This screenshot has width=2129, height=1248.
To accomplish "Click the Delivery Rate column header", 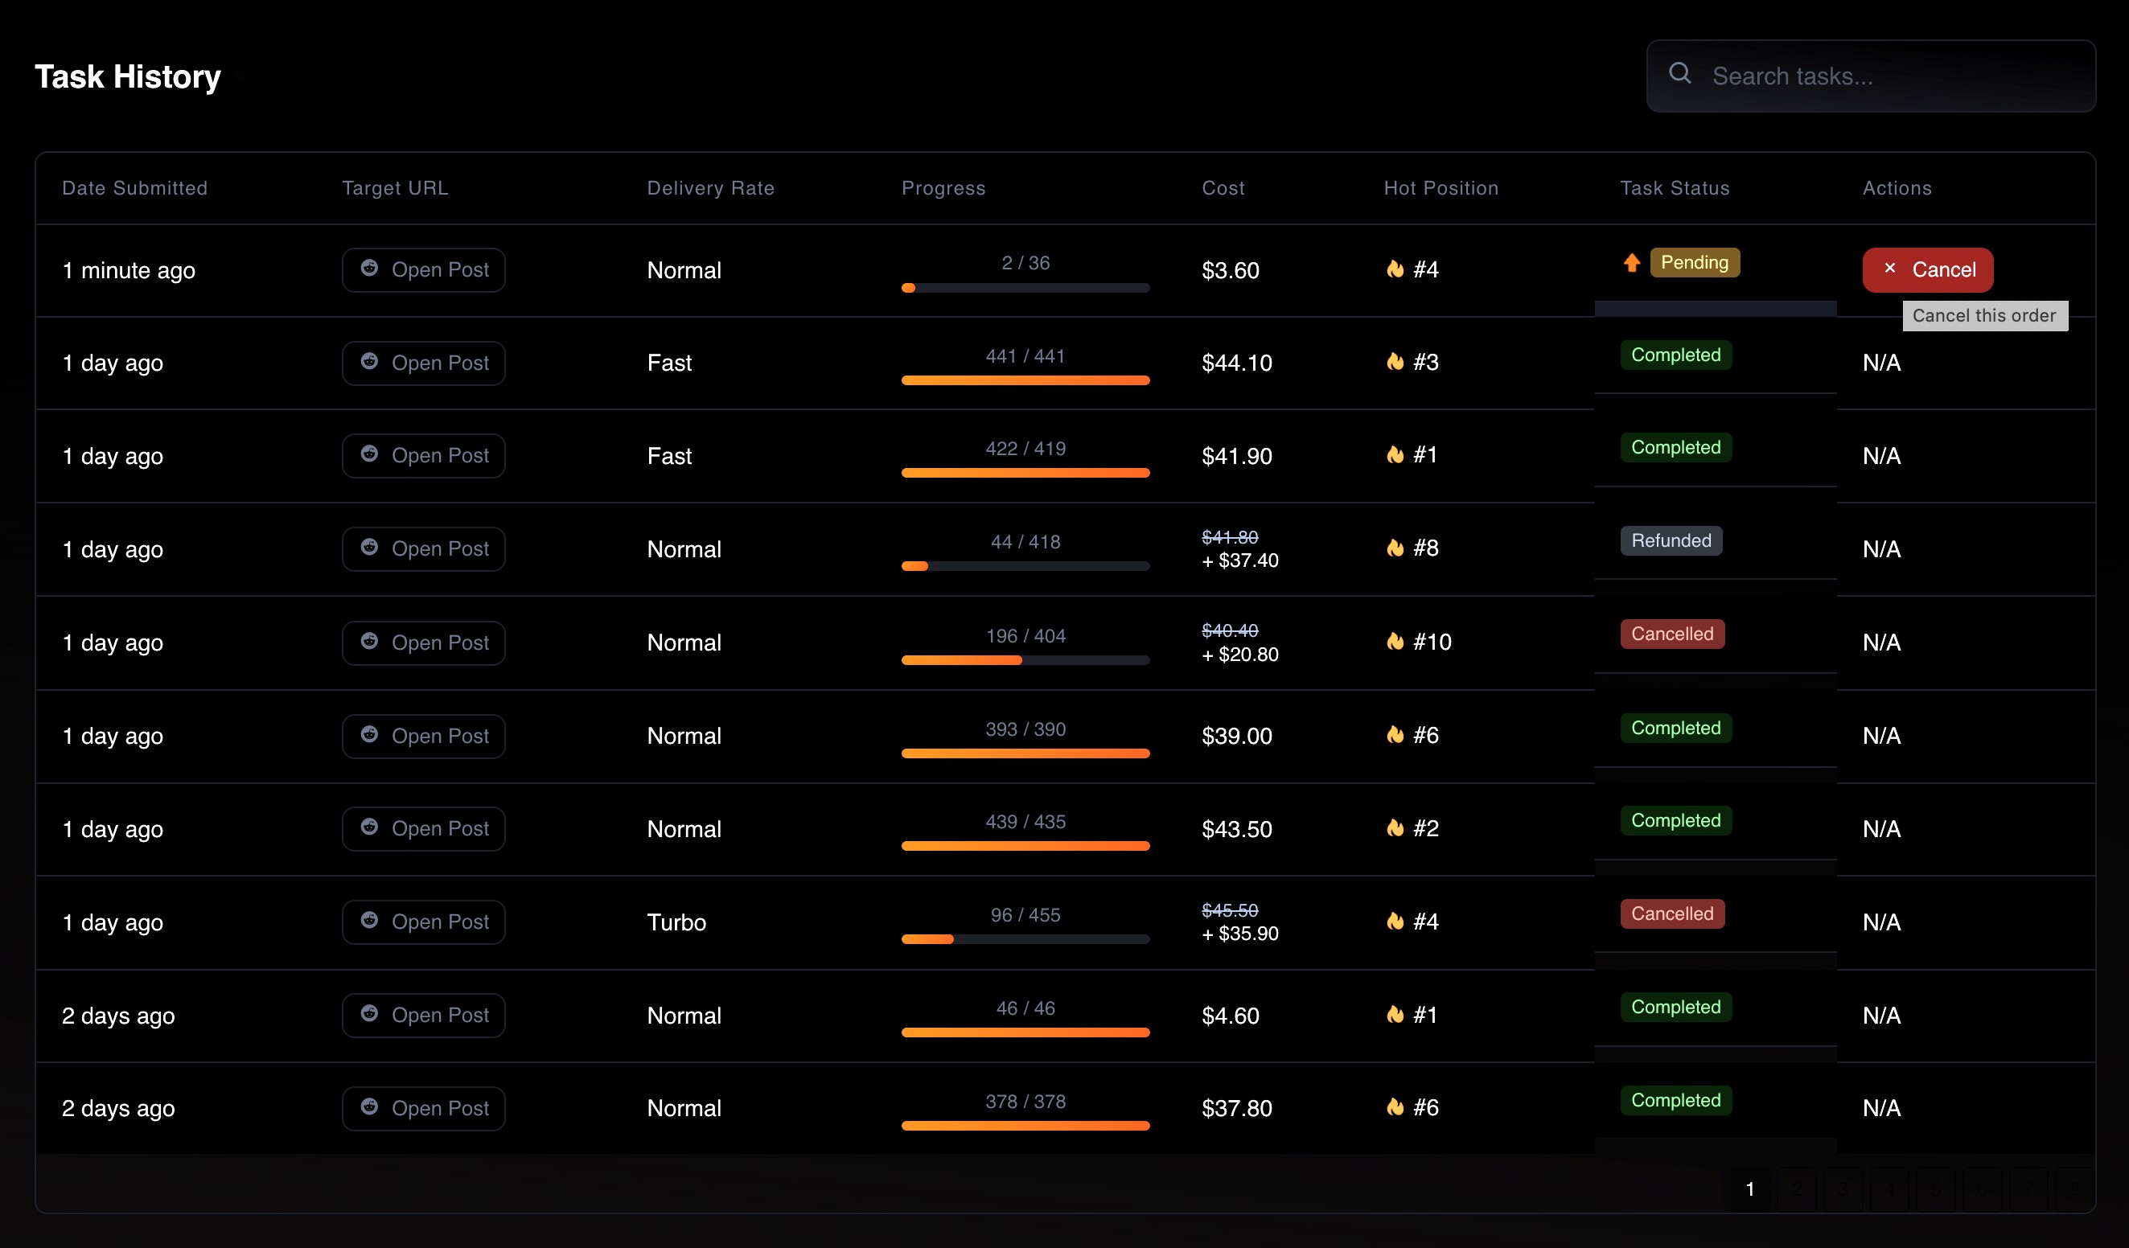I will tap(710, 188).
